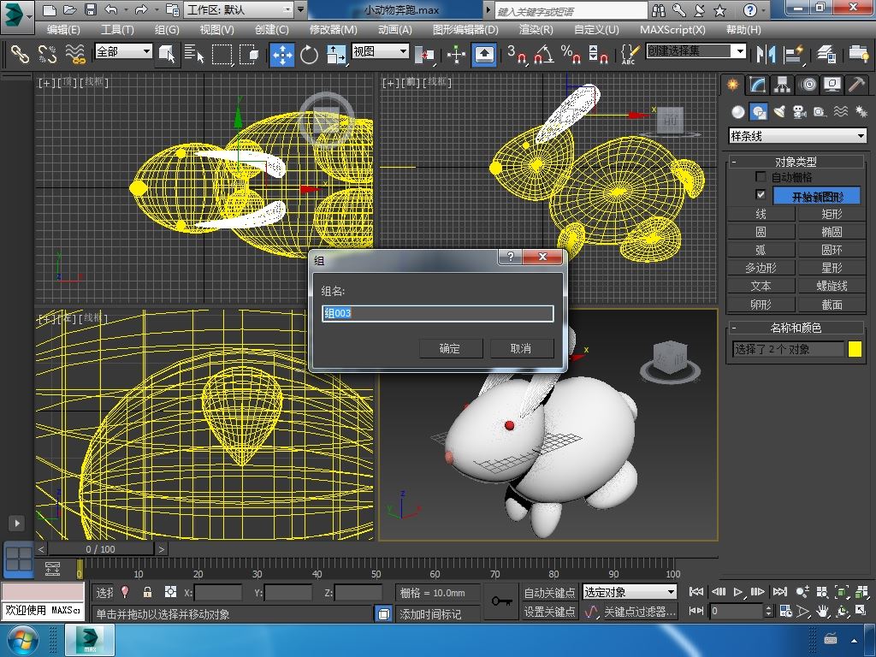Viewport: 876px width, 657px height.
Task: Click Use Pivot Point Center icon
Action: point(424,54)
